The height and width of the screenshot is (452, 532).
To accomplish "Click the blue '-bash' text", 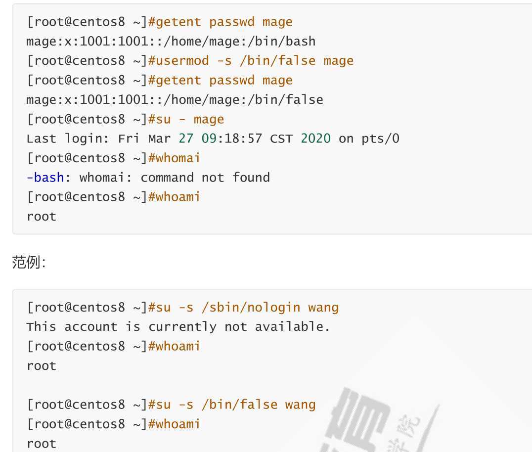I will point(45,178).
